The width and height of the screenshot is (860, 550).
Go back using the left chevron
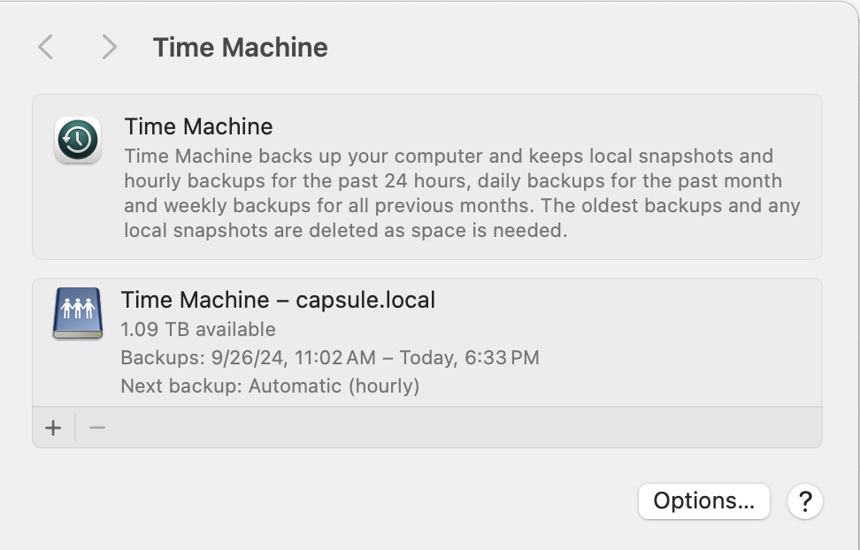point(46,47)
